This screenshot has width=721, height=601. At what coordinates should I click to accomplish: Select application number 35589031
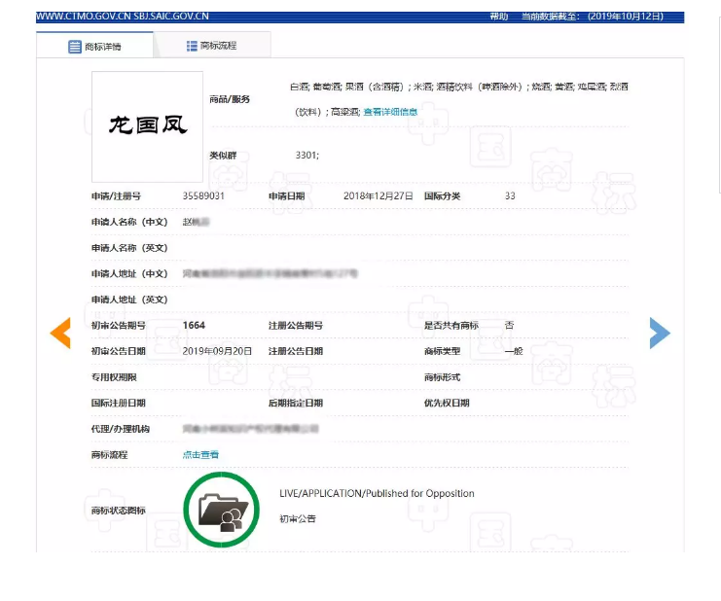pyautogui.click(x=203, y=196)
